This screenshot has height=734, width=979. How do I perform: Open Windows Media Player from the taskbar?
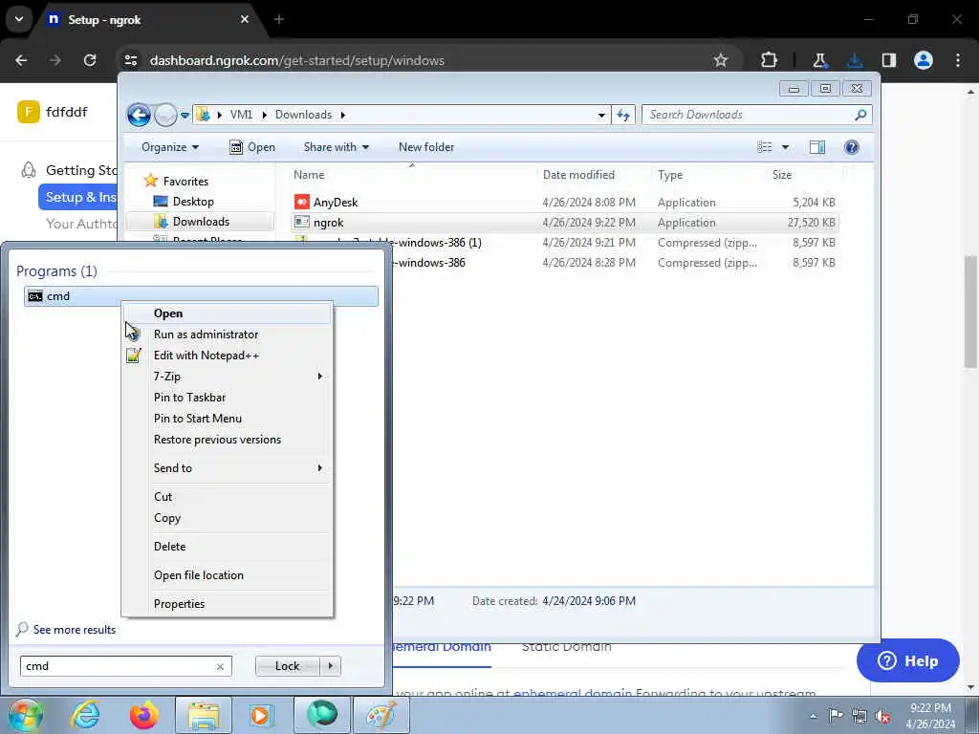(261, 715)
